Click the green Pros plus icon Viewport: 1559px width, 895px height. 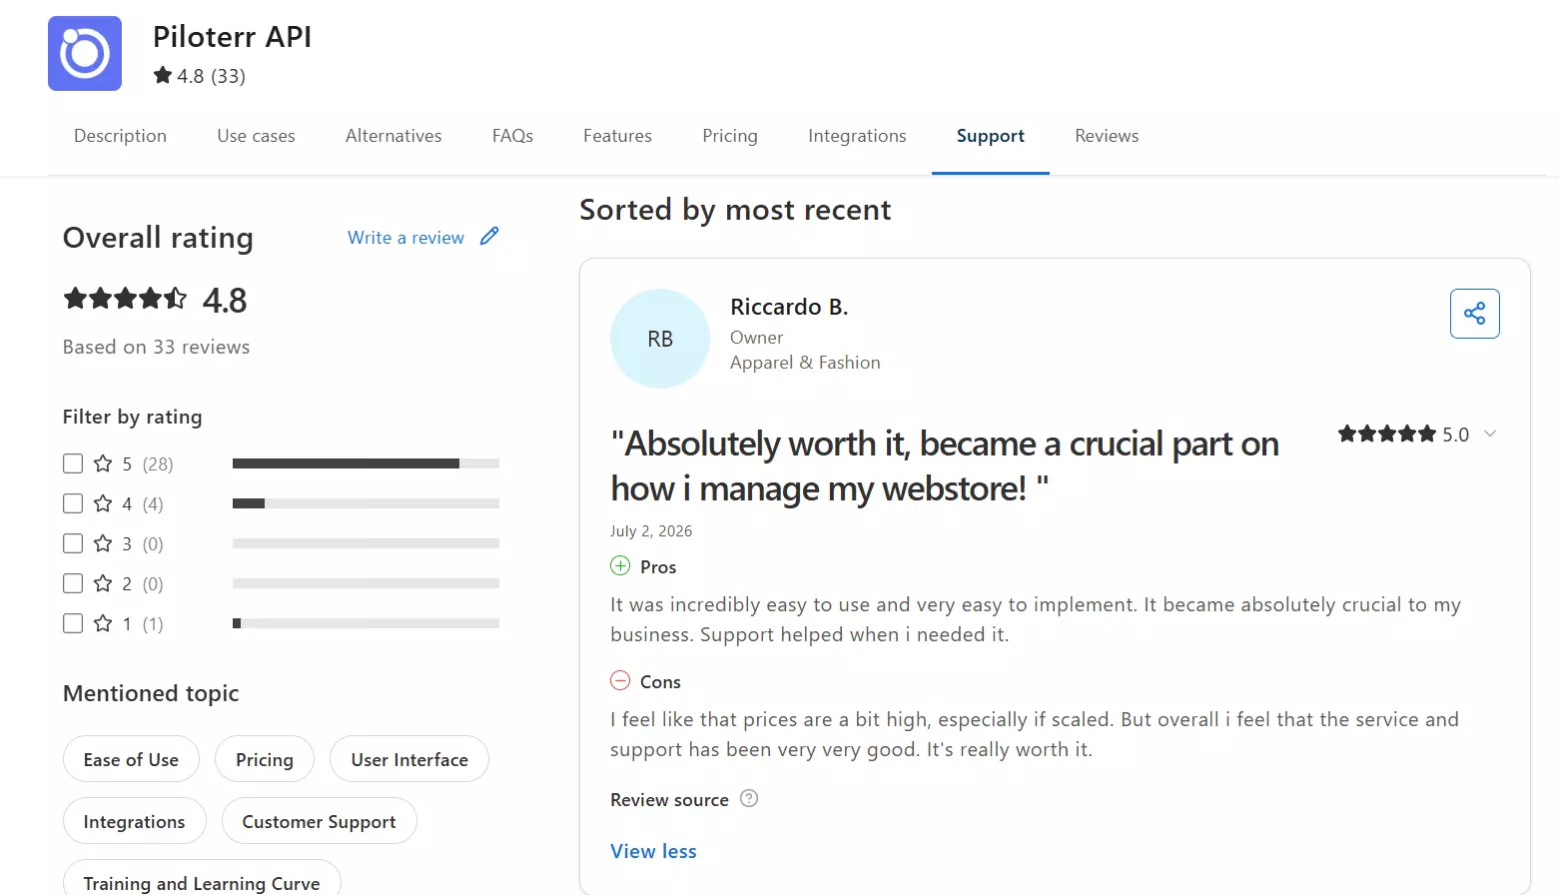[620, 566]
